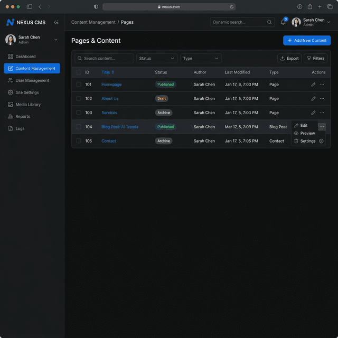Expand the sidebar Sarah Chen profile chevron

[x=56, y=40]
